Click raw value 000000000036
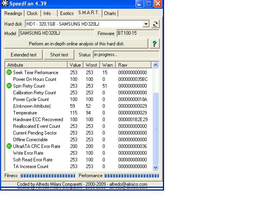This screenshot has height=202, width=253. 133,146
